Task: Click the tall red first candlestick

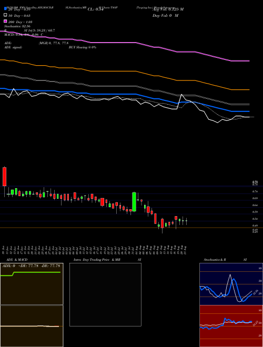Action: pyautogui.click(x=4, y=177)
